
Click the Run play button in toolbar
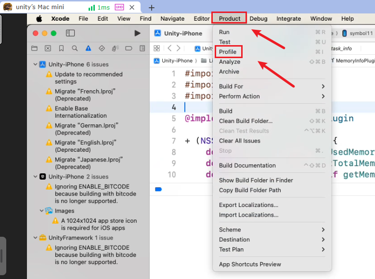[137, 33]
